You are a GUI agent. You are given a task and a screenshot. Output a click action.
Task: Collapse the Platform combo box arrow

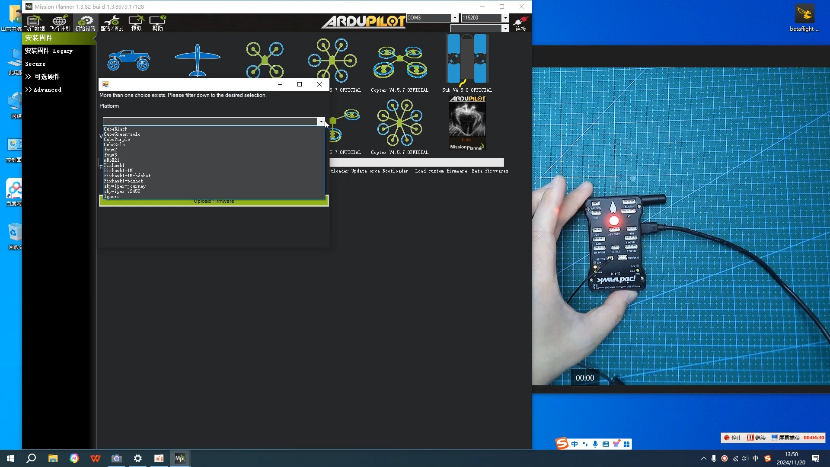coord(321,122)
